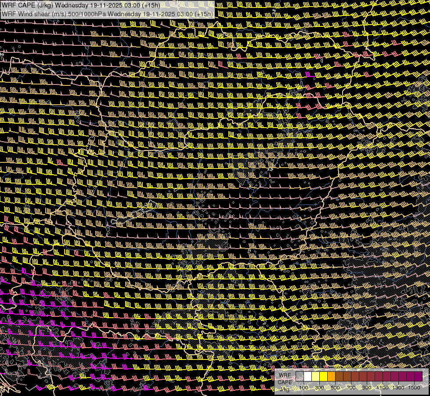Click the "CAPE" label in the legend
The image size is (430, 396).
pyautogui.click(x=285, y=382)
